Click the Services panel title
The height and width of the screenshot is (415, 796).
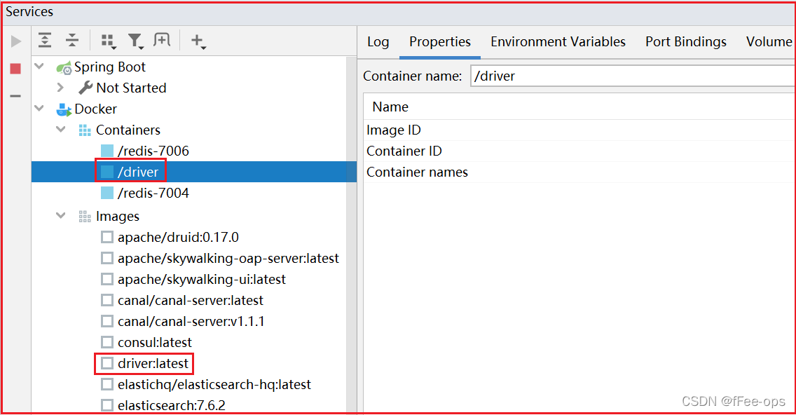click(29, 12)
